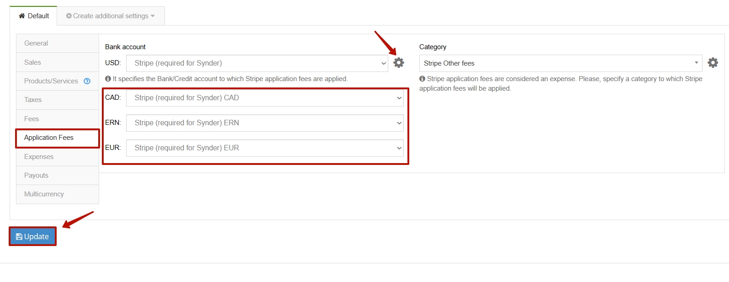This screenshot has width=729, height=282.
Task: Select Payouts in sidebar
Action: (x=58, y=175)
